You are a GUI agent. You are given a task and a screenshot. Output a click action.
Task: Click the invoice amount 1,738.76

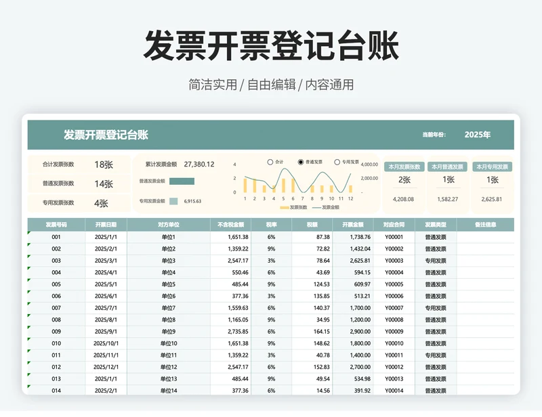click(353, 237)
